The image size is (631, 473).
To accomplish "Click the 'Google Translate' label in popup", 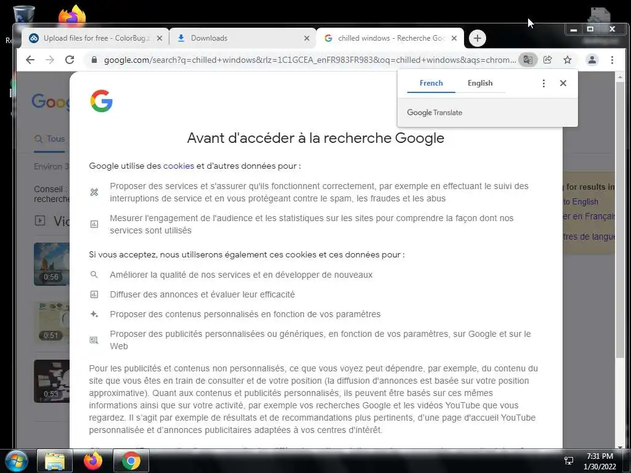I will 434,113.
